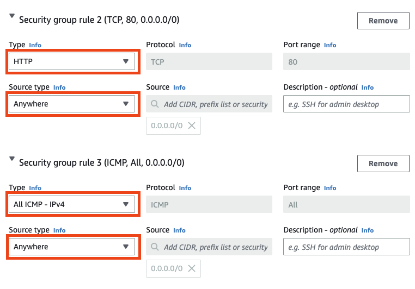415x289 pixels.
Task: Remove the 0.0.0.0/0 source from rule 3
Action: pyautogui.click(x=192, y=268)
